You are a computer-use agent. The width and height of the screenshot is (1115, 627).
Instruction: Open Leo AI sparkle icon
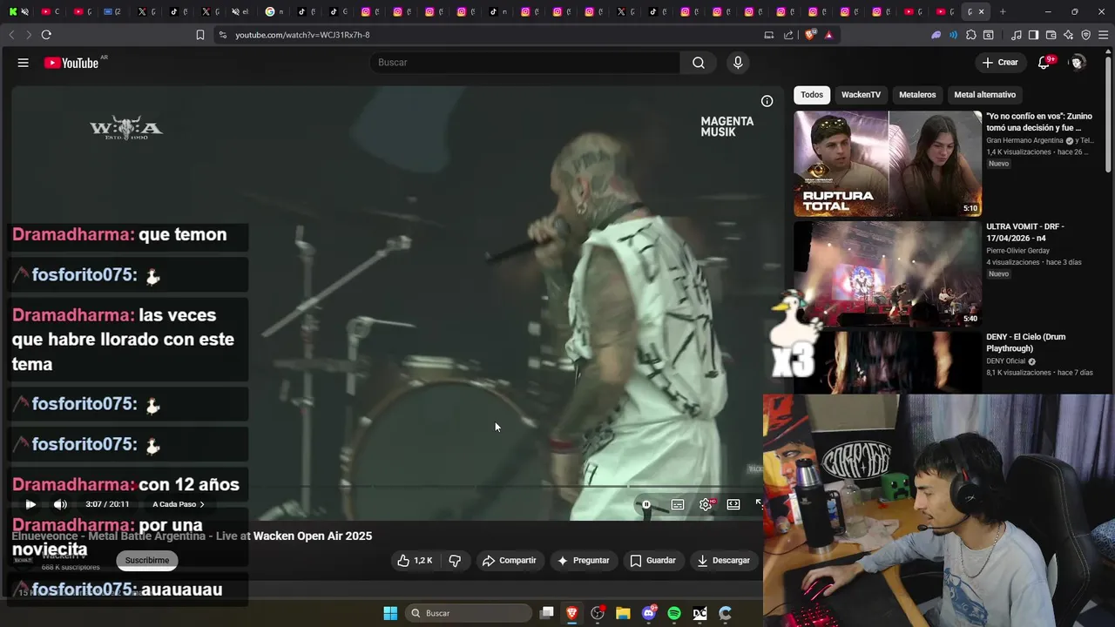click(1068, 35)
